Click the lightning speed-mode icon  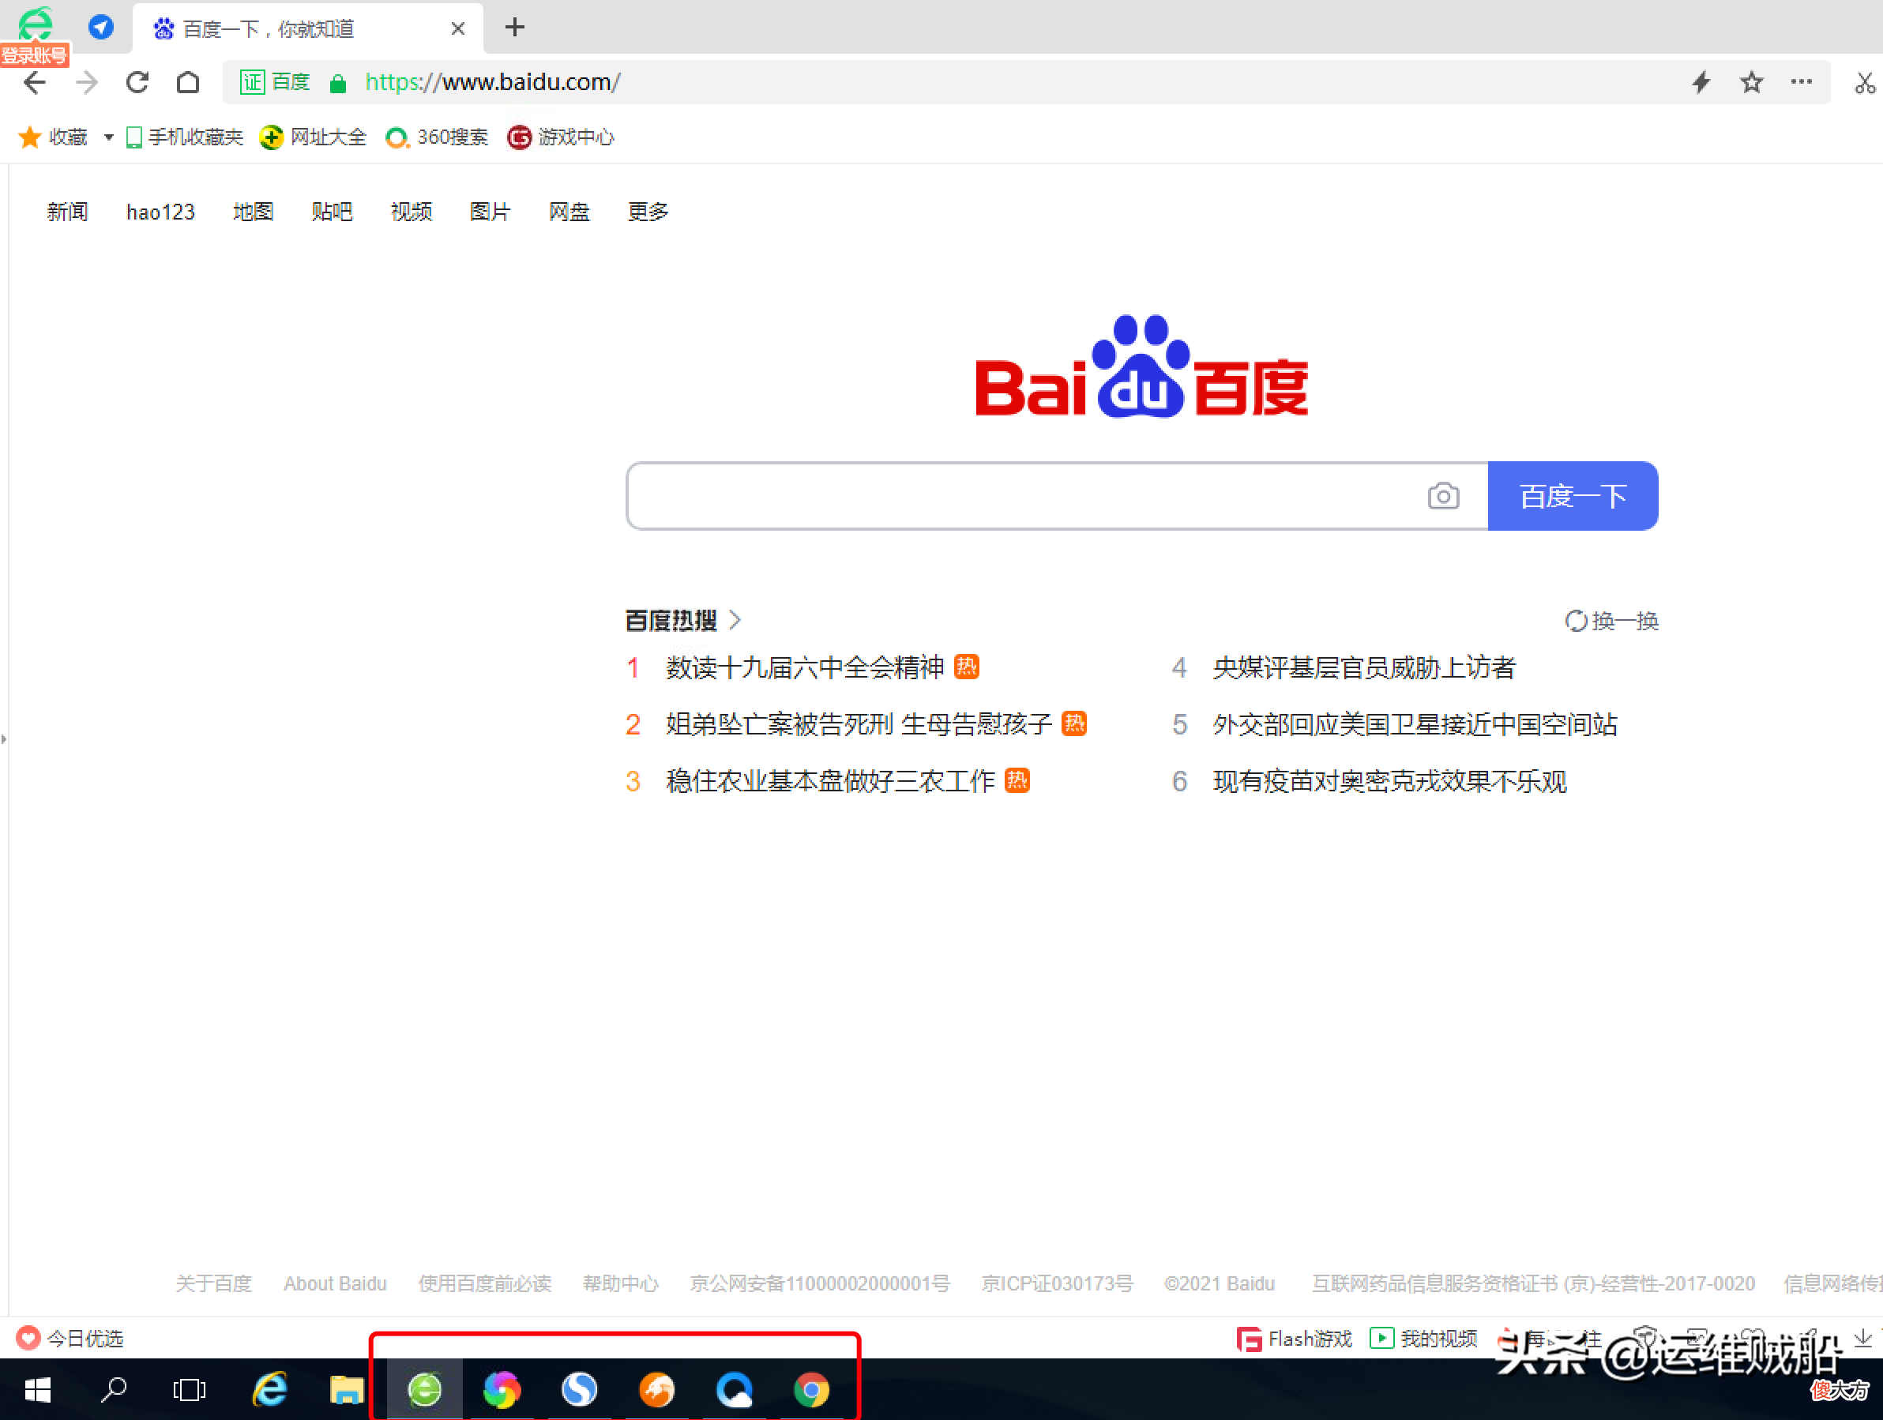pos(1701,83)
